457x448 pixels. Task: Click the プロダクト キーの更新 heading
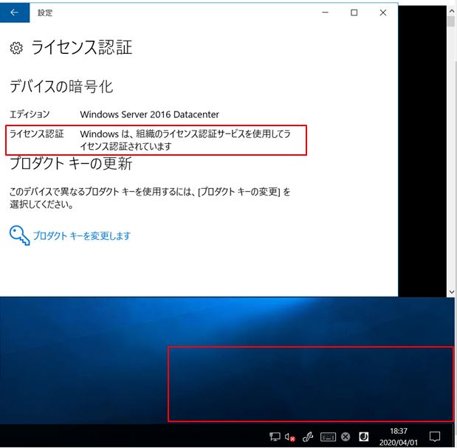point(71,164)
